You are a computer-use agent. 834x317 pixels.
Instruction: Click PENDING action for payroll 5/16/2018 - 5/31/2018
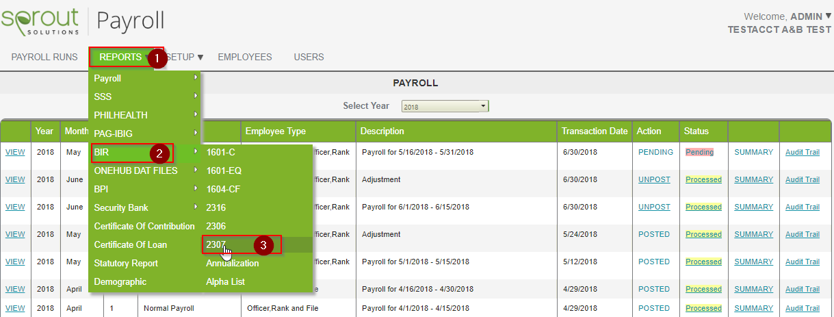click(655, 152)
